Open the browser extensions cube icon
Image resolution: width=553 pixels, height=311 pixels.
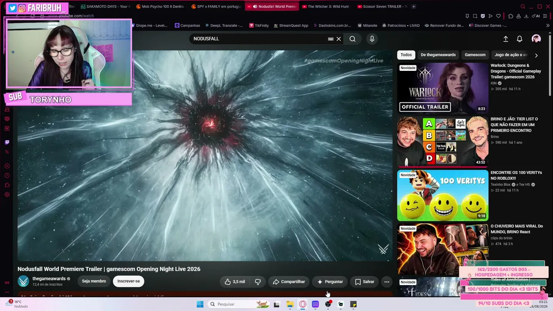511,16
